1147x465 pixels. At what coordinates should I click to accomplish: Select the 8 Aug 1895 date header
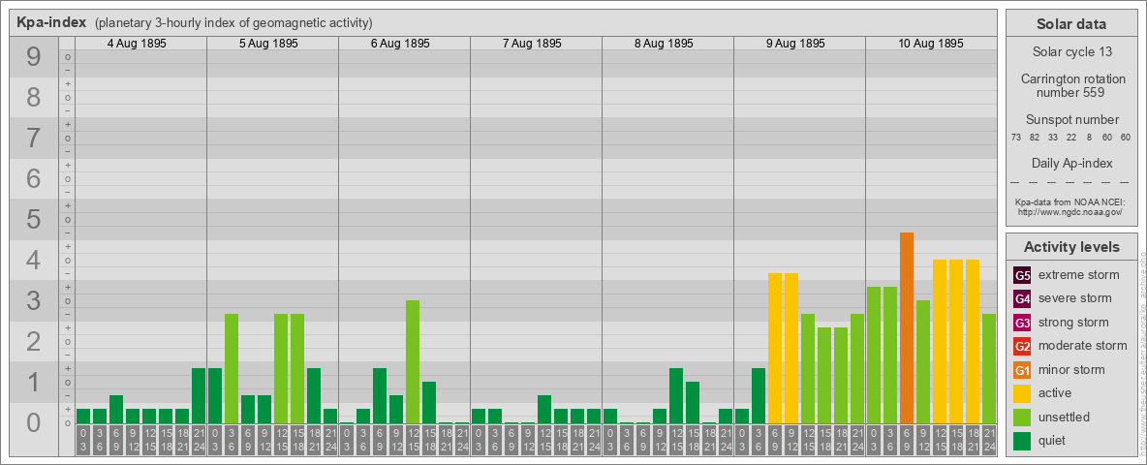[x=664, y=44]
